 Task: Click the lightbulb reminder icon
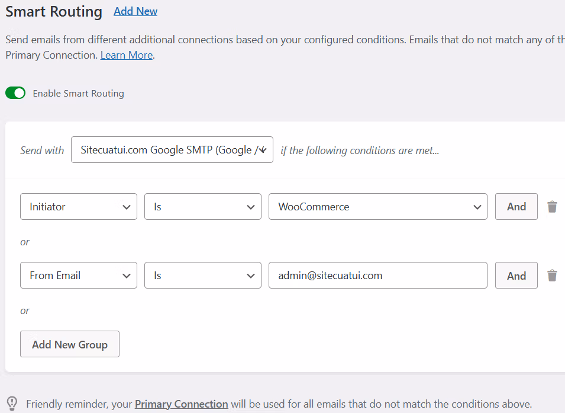click(x=12, y=404)
